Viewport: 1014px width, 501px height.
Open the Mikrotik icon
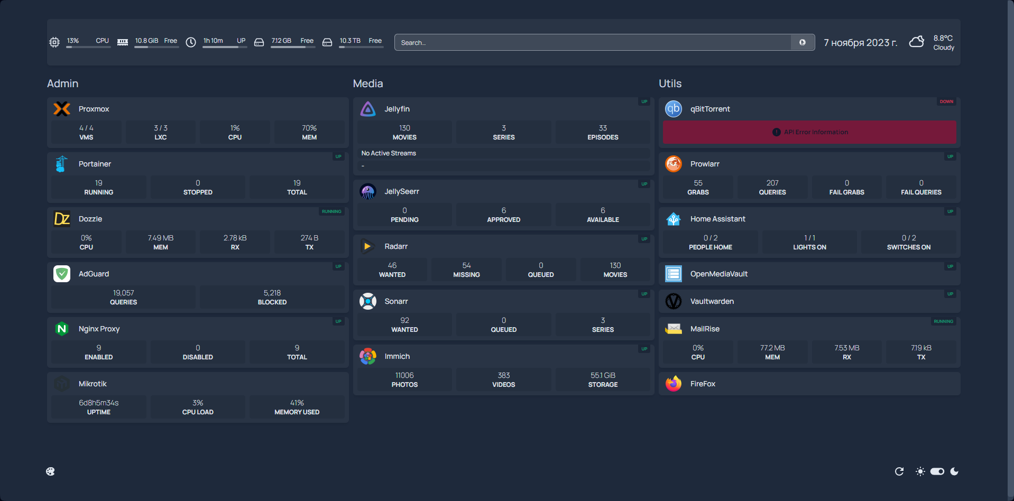(62, 384)
